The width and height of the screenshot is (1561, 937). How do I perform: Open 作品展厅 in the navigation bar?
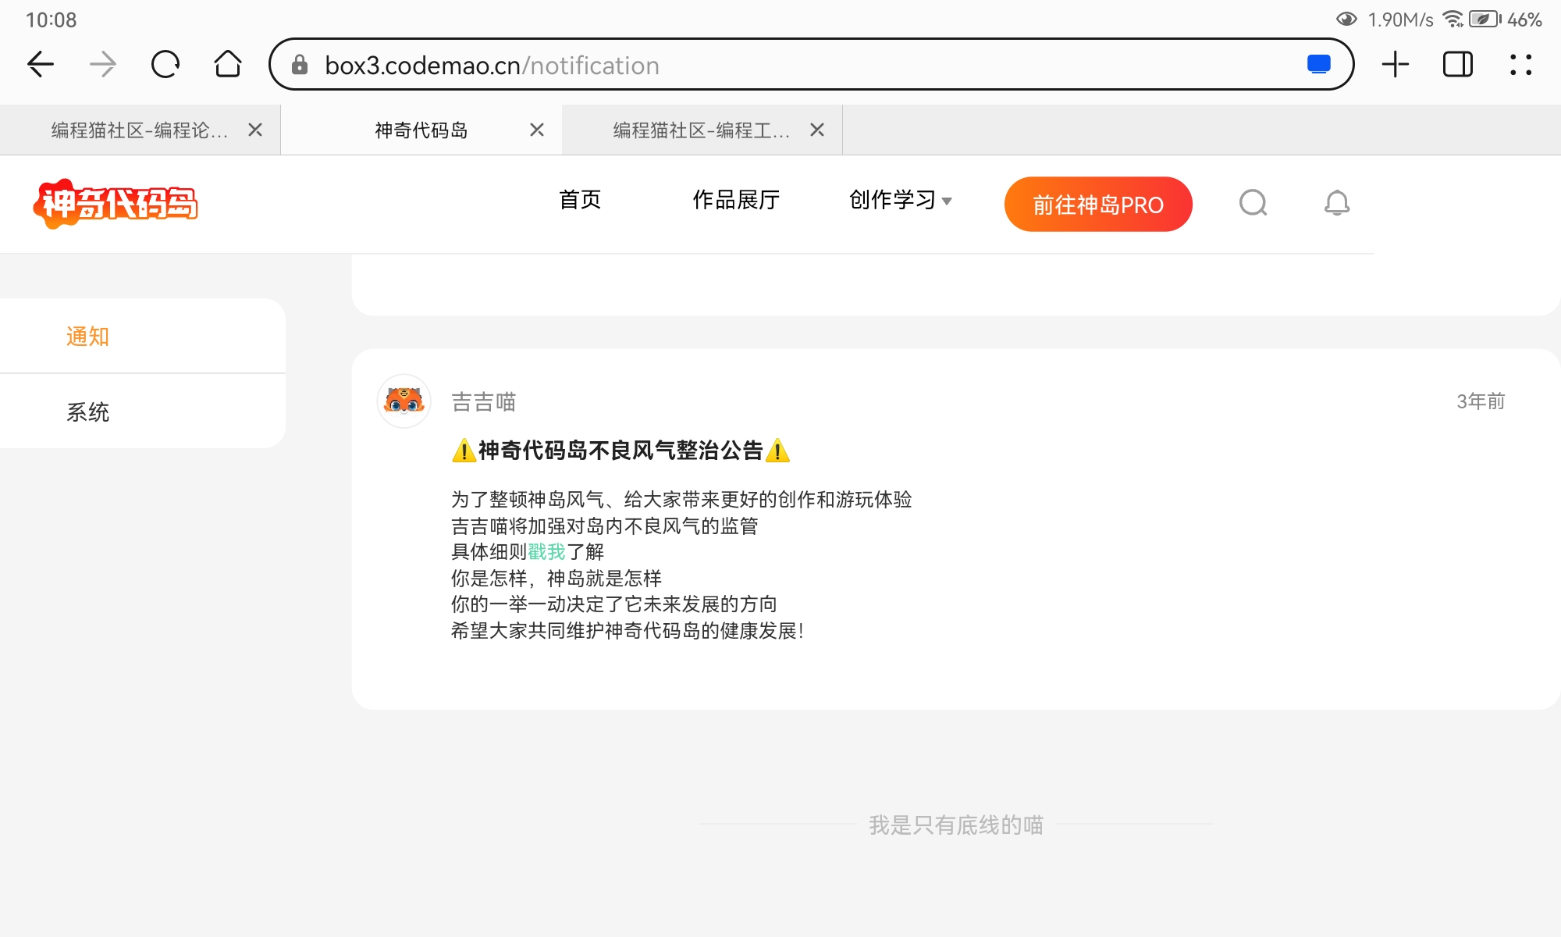coord(736,200)
